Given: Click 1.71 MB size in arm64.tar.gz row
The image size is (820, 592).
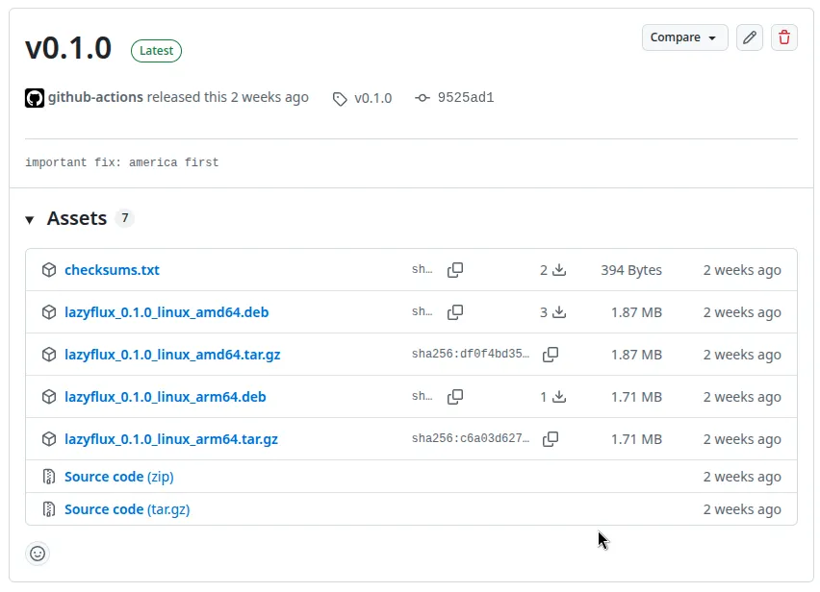Looking at the screenshot, I should (x=636, y=439).
